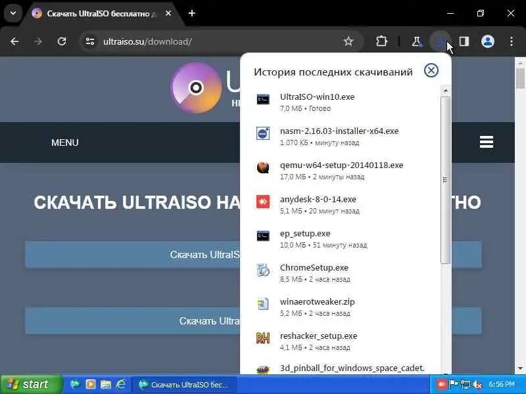This screenshot has height=394, width=526.
Task: Open the tab search dropdown arrow
Action: pos(13,13)
